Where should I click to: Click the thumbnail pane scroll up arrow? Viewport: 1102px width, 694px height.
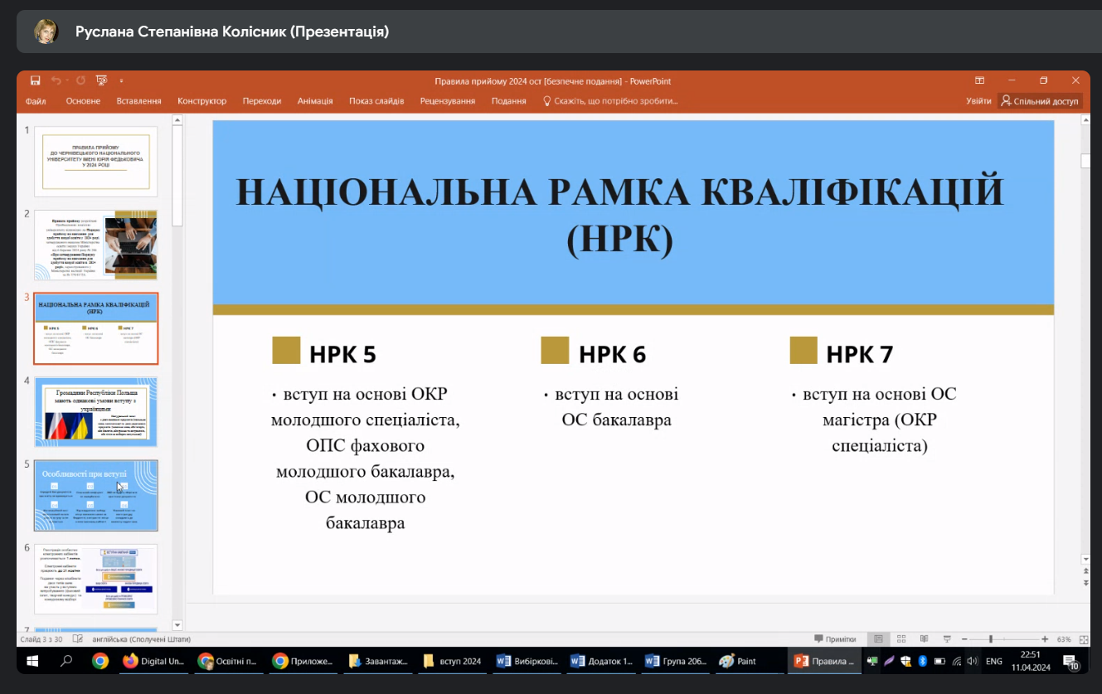click(177, 120)
